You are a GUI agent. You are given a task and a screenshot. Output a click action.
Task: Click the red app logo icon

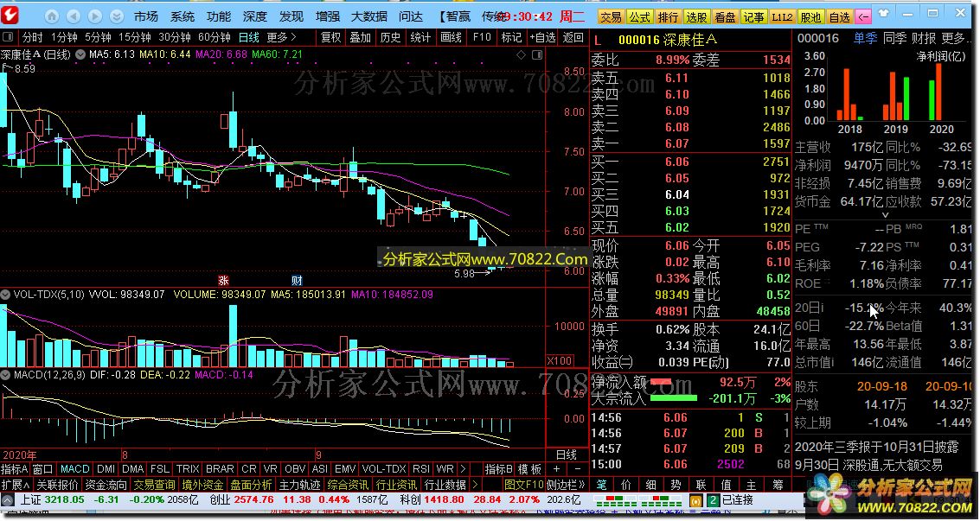point(10,15)
